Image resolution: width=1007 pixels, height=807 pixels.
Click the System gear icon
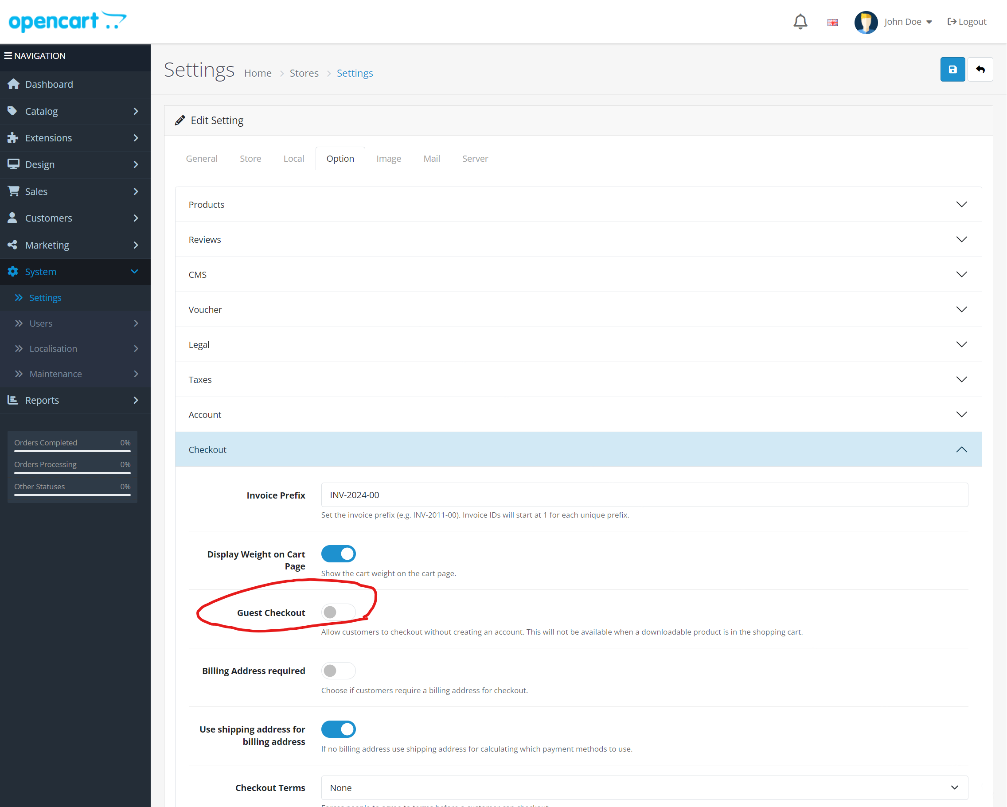[x=13, y=271]
